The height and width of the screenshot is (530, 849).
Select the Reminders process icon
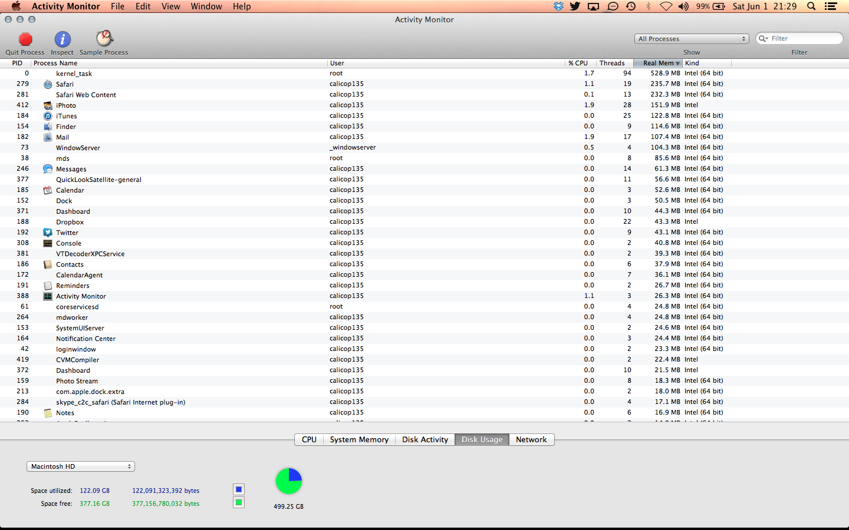tap(48, 286)
